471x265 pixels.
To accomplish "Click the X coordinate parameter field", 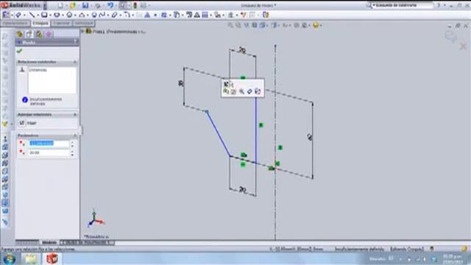I will [49, 144].
